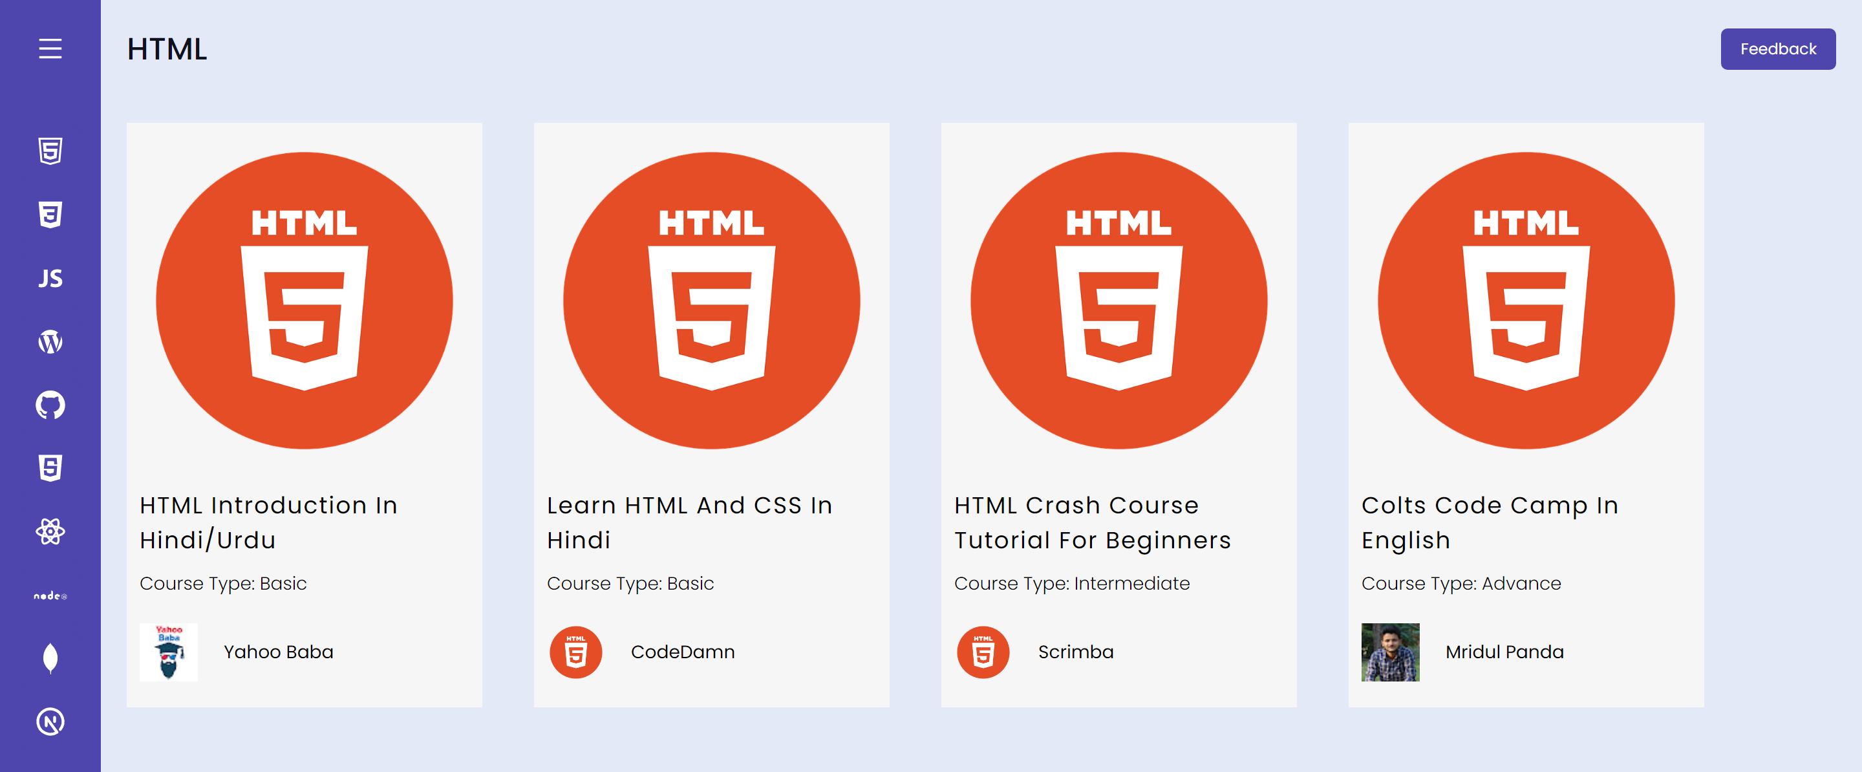Viewport: 1862px width, 772px height.
Task: Click the author name "Scrimba"
Action: point(1076,652)
